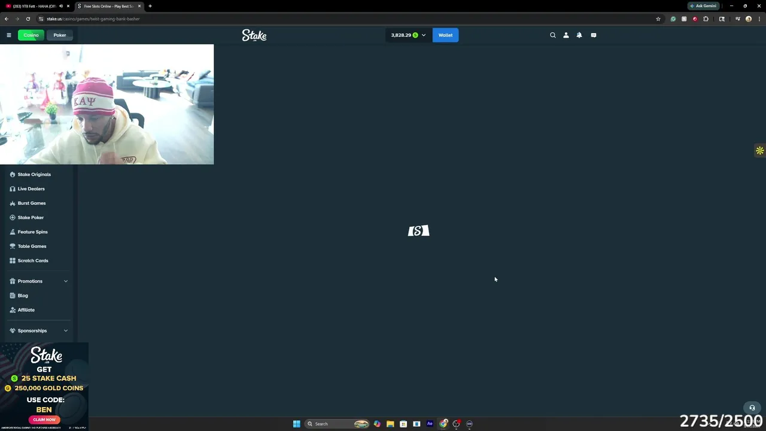Open Microsoft Store from the taskbar
This screenshot has height=431, width=766.
pos(403,424)
